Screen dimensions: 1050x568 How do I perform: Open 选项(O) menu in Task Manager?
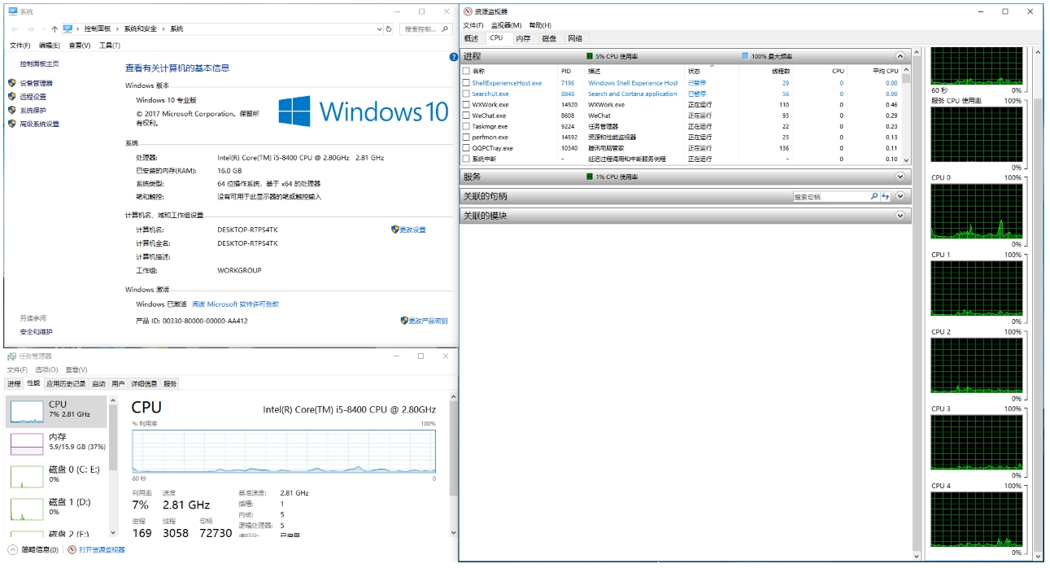[46, 369]
